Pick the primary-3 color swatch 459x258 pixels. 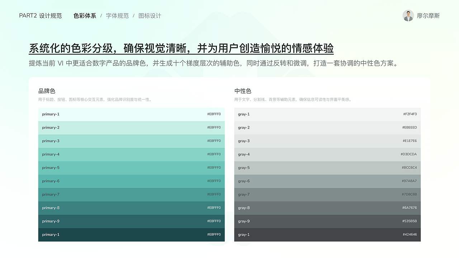click(132, 141)
